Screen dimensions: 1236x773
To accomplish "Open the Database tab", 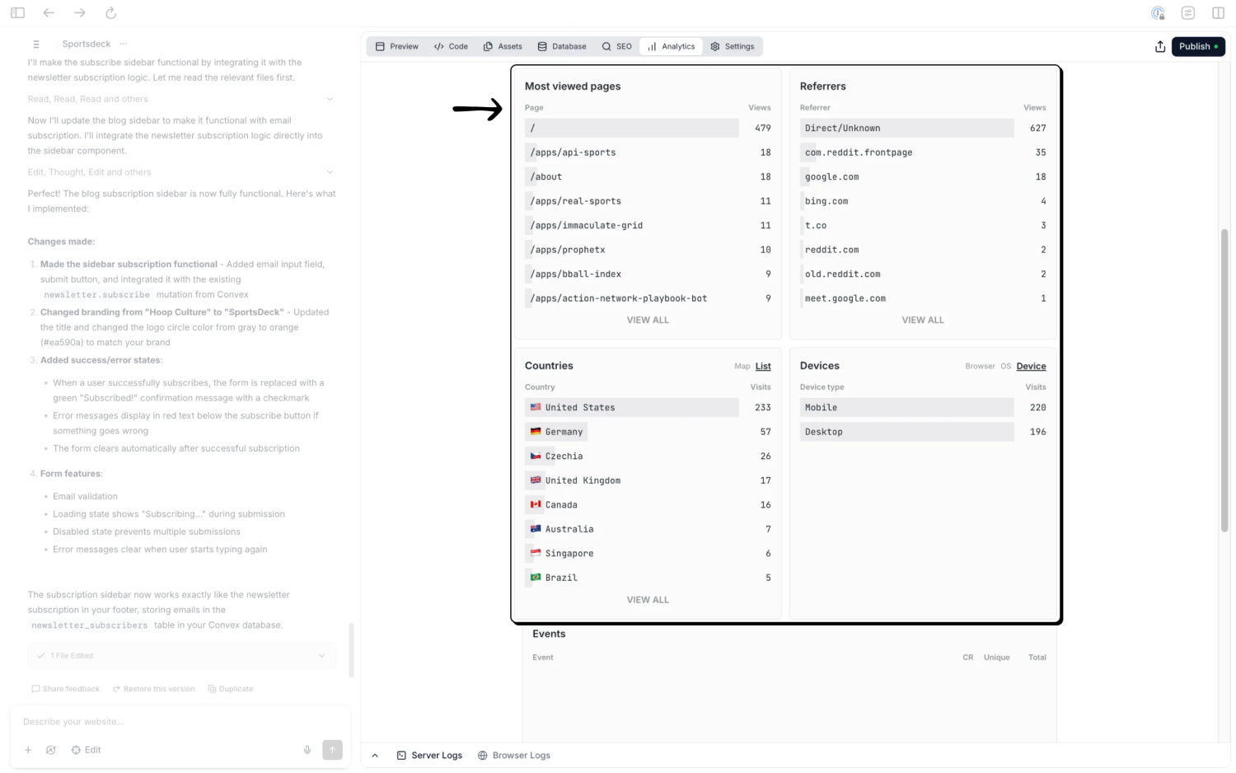I will coord(562,46).
